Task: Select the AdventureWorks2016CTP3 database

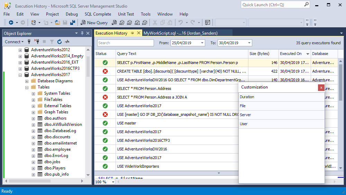Action: pos(55,68)
